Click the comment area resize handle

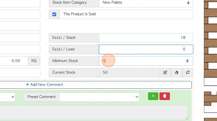186,118
